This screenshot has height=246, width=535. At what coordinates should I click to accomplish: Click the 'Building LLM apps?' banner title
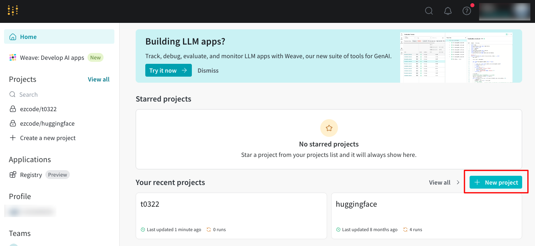point(185,41)
